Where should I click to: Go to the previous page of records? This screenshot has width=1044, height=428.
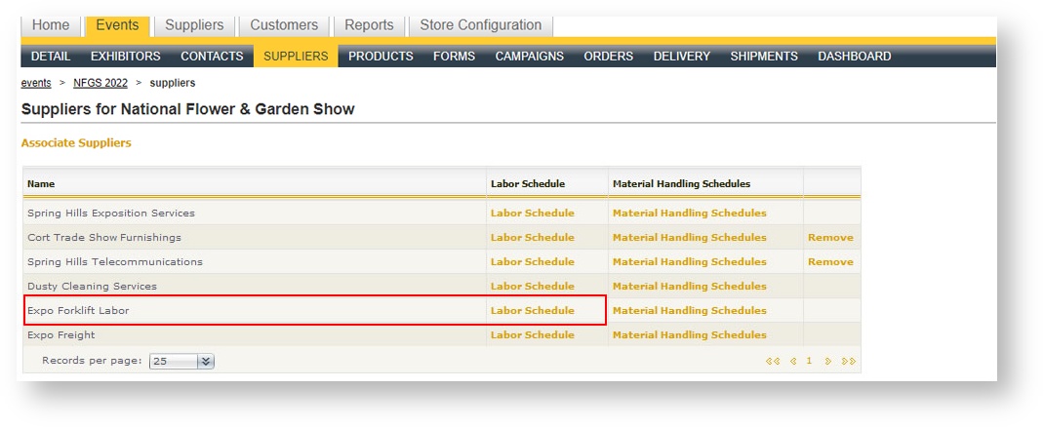pyautogui.click(x=793, y=361)
